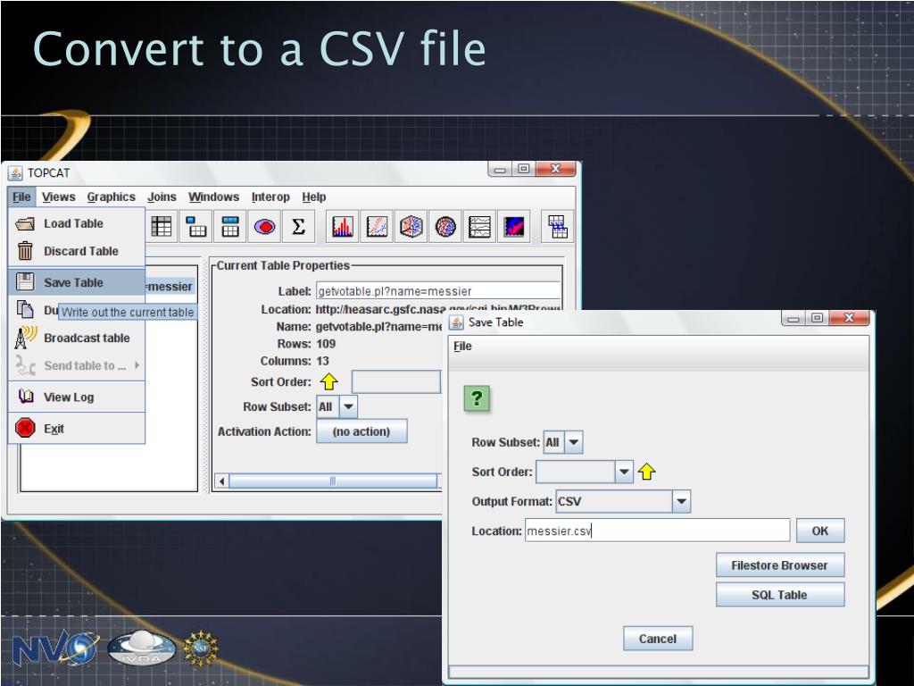Toggle sort direction arrow in Save Table dialog
This screenshot has height=686, width=914.
646,472
